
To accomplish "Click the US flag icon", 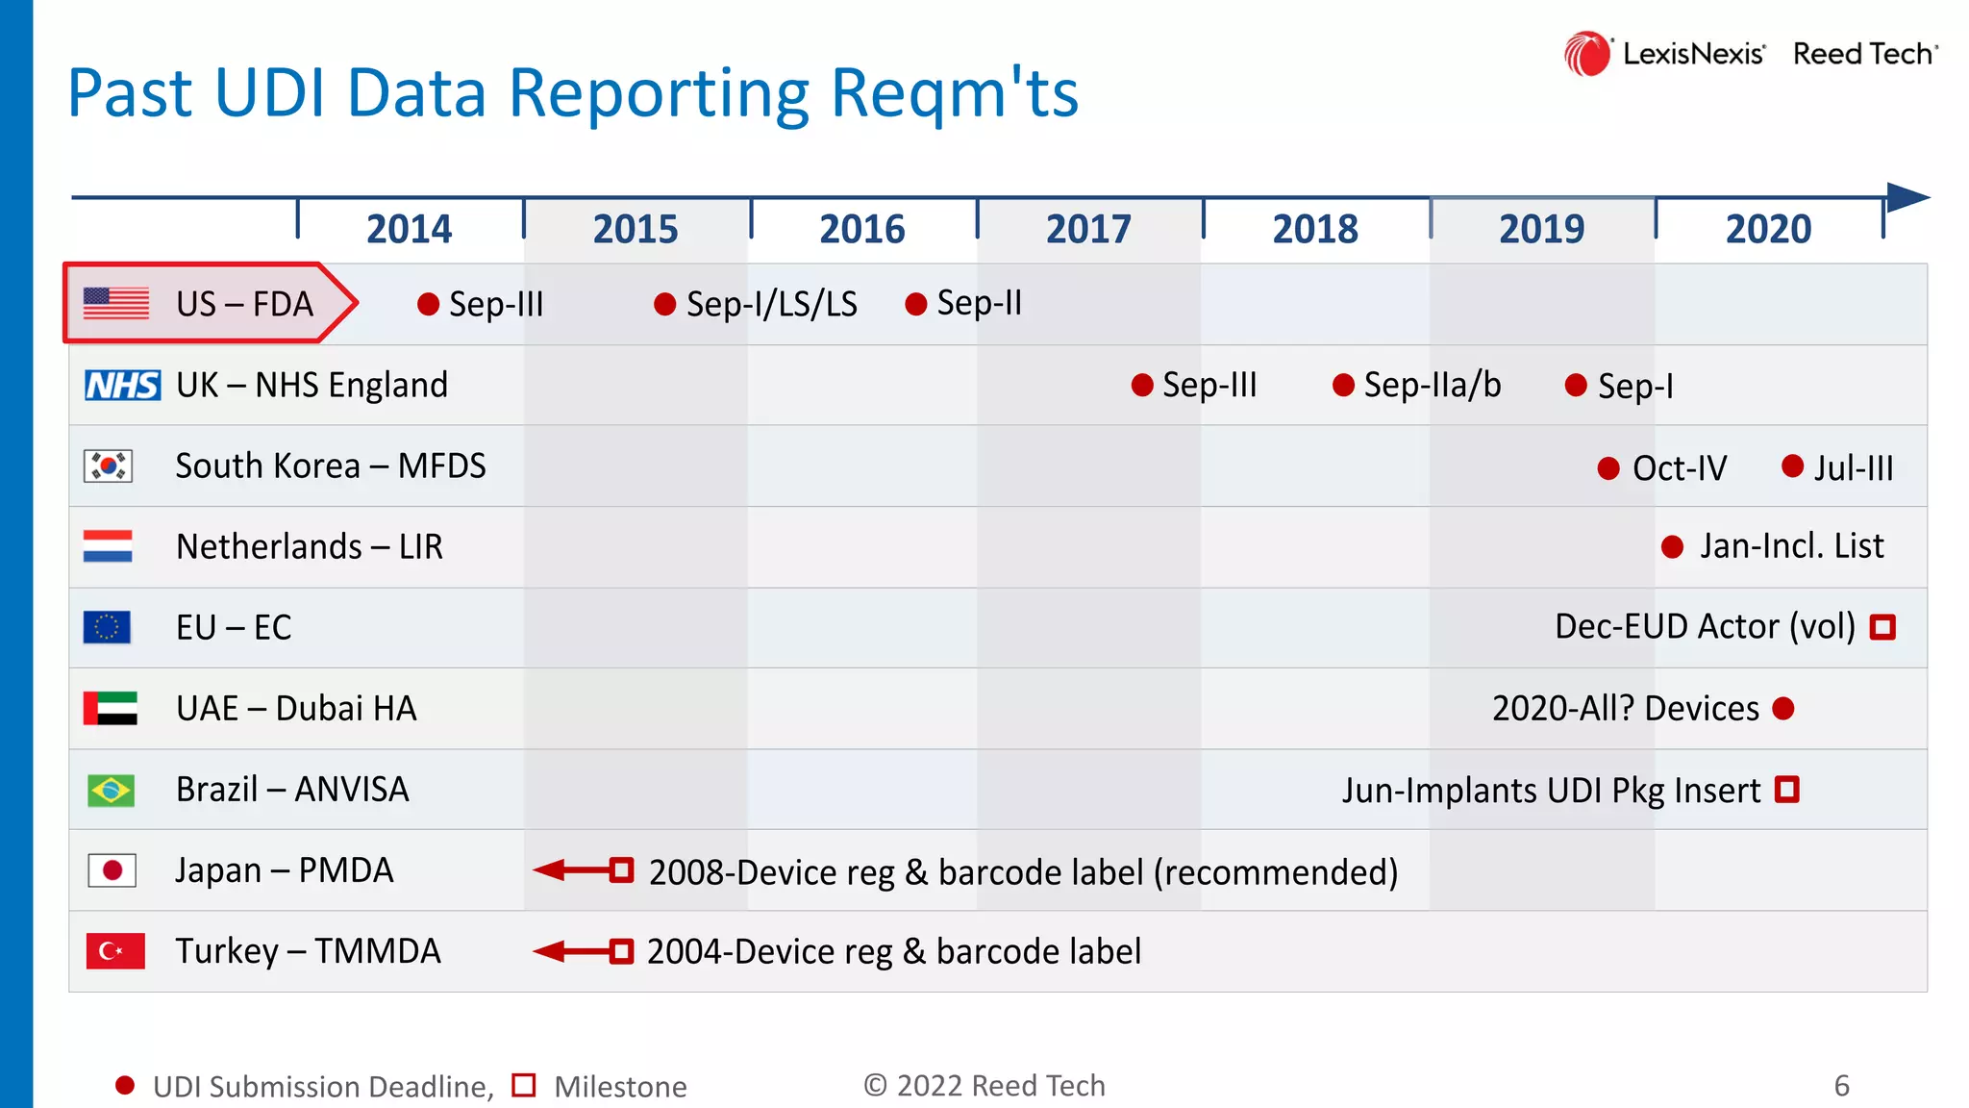I will coord(115,303).
